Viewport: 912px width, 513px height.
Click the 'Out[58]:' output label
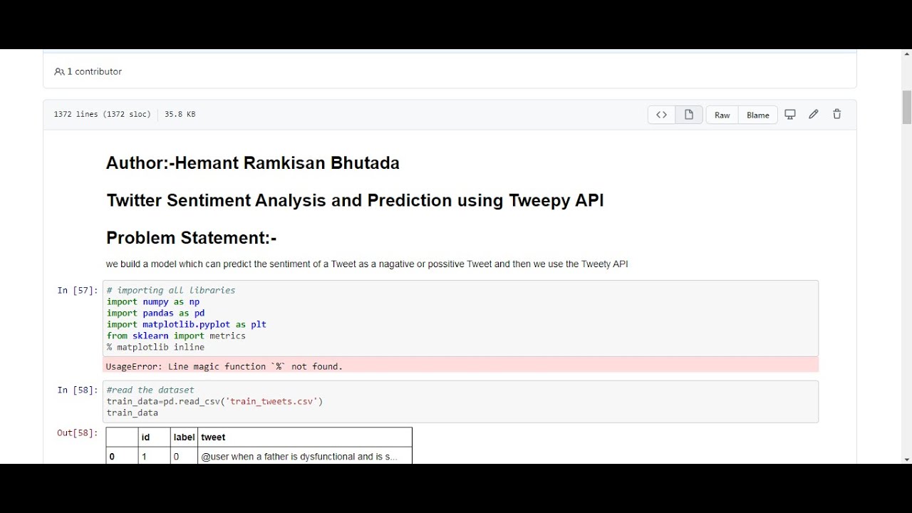(x=77, y=432)
